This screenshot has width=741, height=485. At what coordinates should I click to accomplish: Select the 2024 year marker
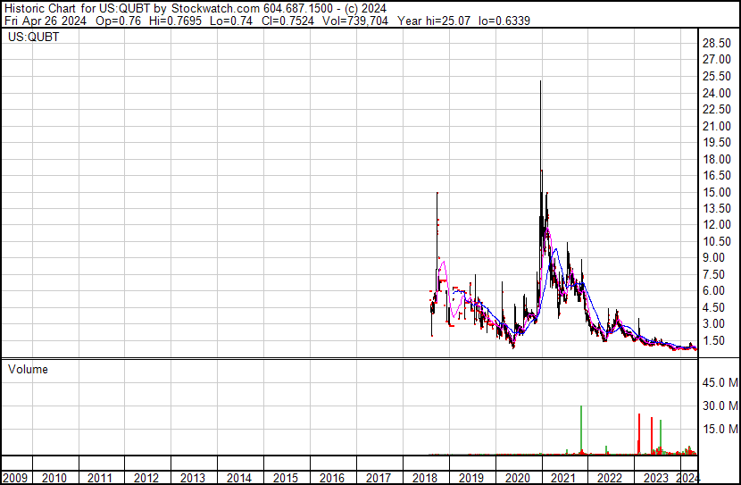(689, 478)
